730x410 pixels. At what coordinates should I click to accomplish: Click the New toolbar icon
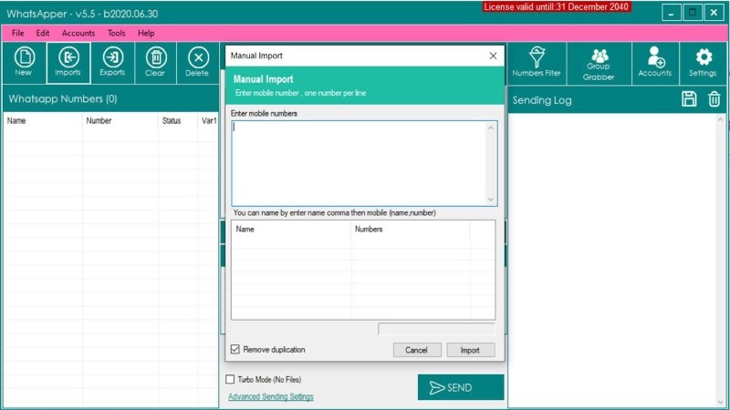[x=24, y=62]
